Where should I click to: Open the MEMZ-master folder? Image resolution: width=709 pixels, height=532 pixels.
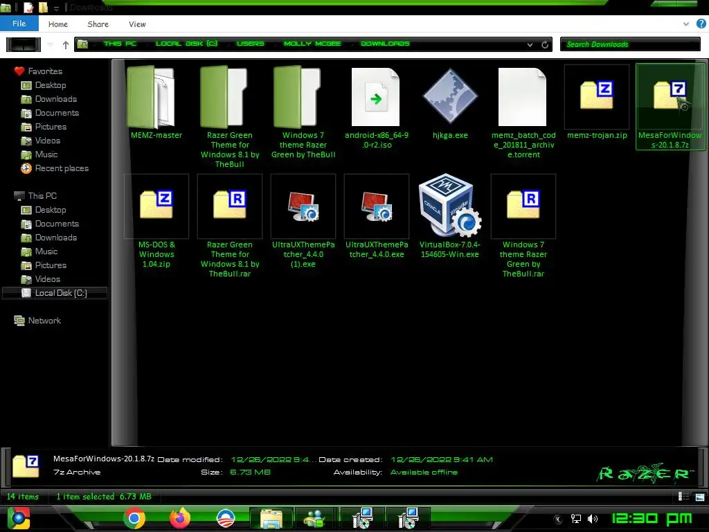point(156,103)
